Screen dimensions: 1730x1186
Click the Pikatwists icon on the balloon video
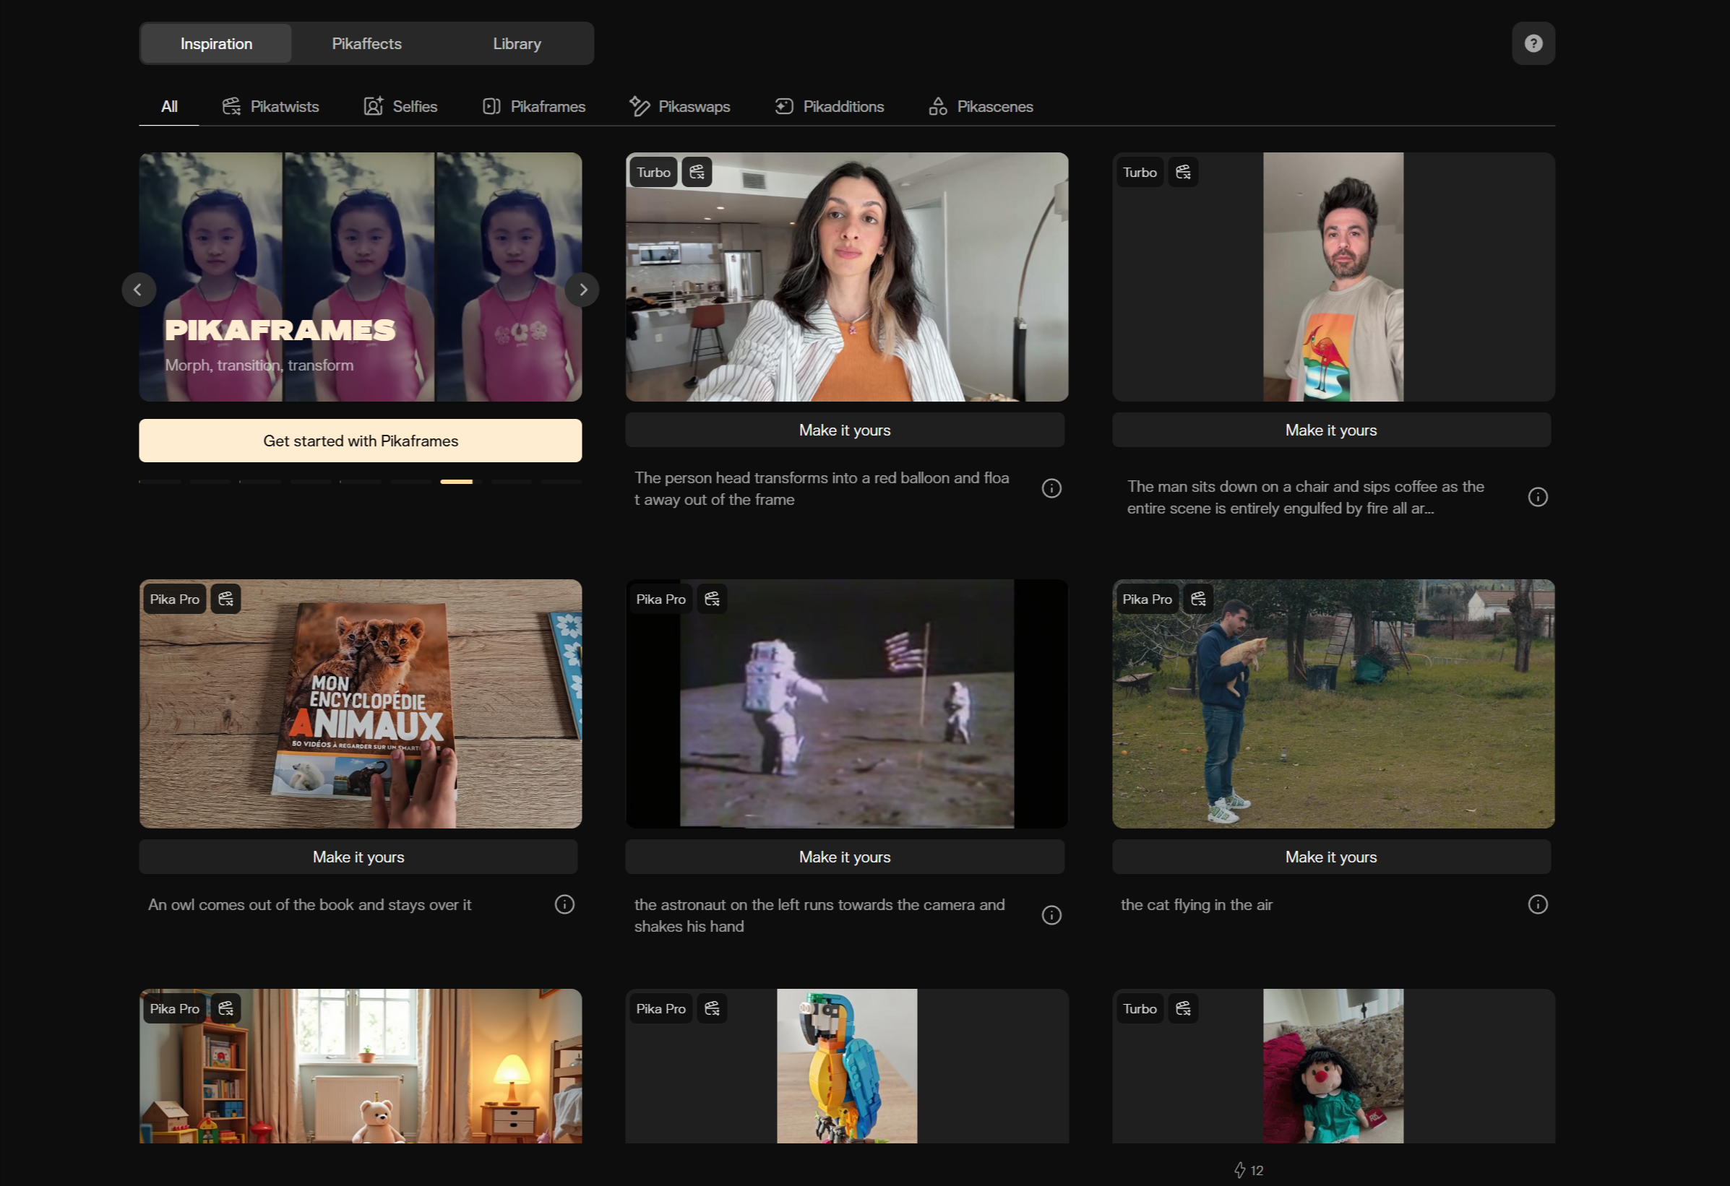(x=697, y=172)
